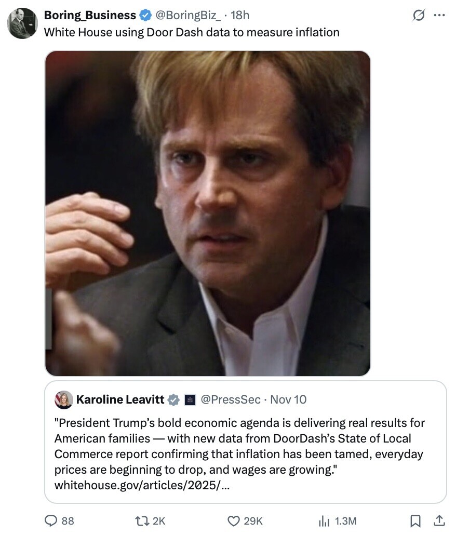
Task: Like the post with the heart icon
Action: pos(236,520)
